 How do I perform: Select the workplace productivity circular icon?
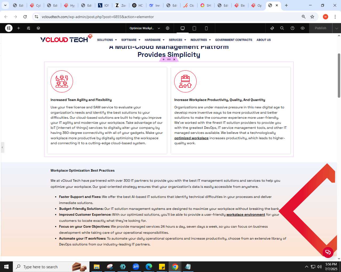tap(185, 81)
